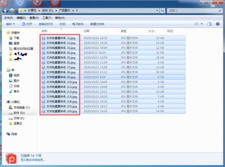The width and height of the screenshot is (225, 167).
Task: Click the icon of 文件批量重命名 (1).jpg
Action: 43,38
